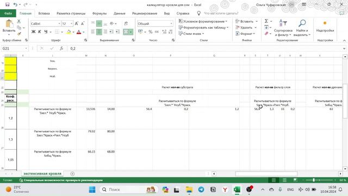This screenshot has height=196, width=348.
Task: Increase decimal places
Action: [x=164, y=32]
